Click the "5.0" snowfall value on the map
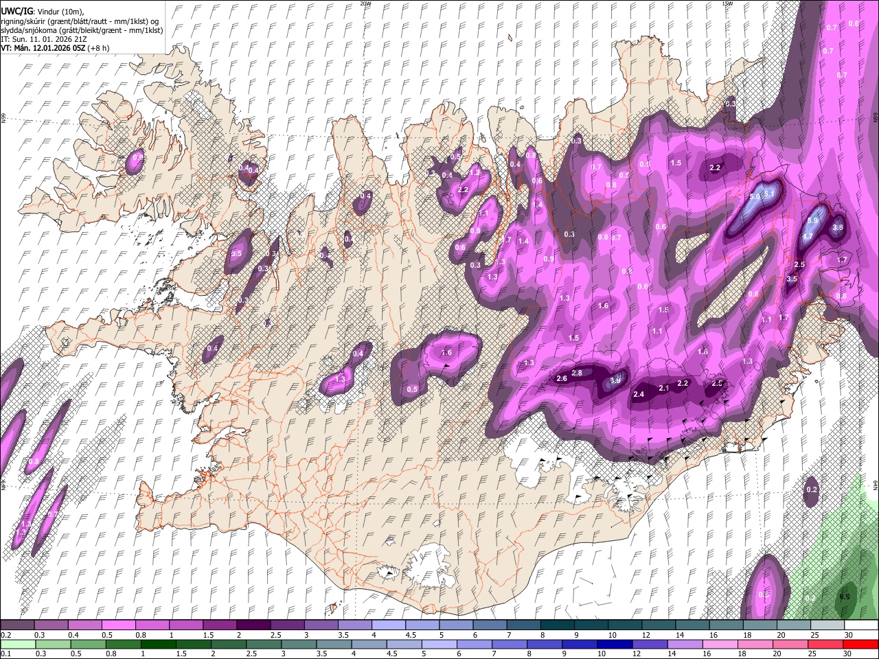 coord(755,197)
